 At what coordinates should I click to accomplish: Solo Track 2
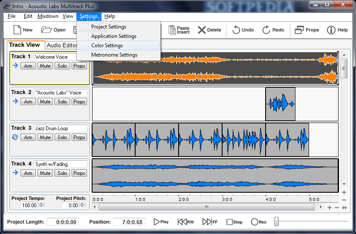tap(62, 102)
